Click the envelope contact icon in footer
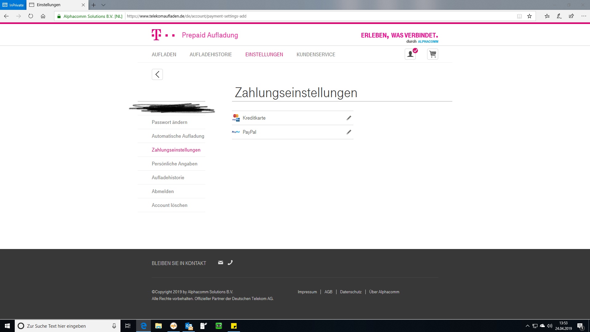The height and width of the screenshot is (332, 590). 220,263
